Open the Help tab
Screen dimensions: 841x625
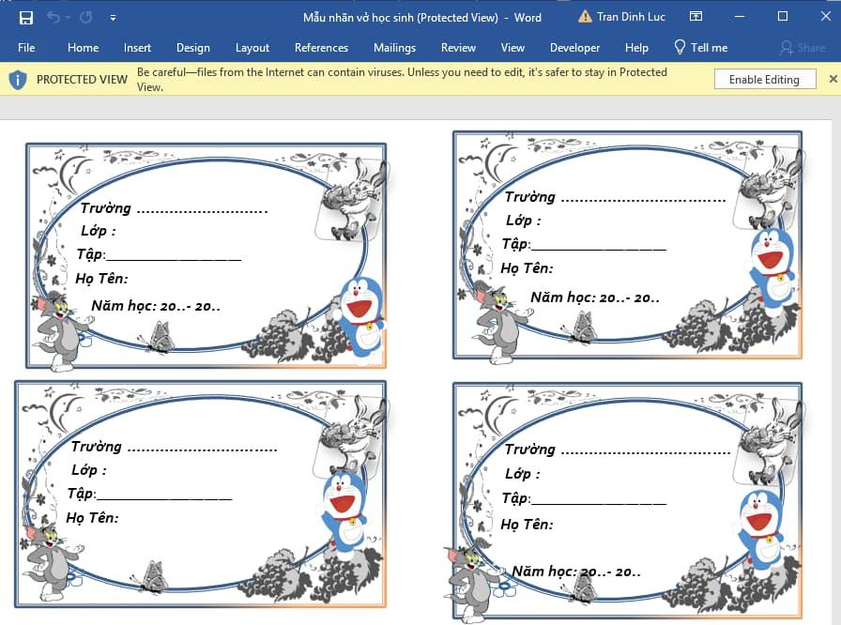(x=636, y=48)
